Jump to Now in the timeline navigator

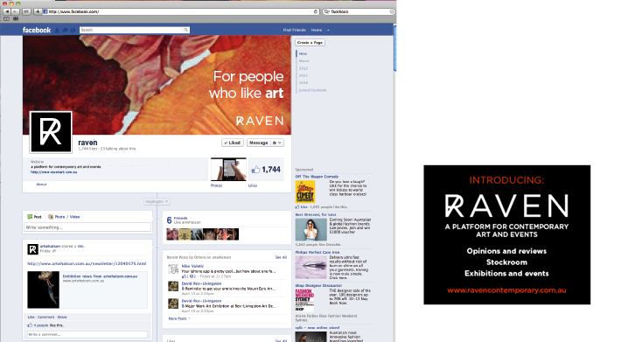tap(303, 54)
